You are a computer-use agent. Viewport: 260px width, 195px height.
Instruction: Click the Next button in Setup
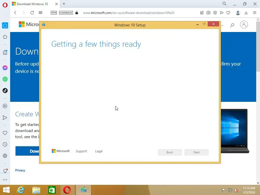pos(197,152)
